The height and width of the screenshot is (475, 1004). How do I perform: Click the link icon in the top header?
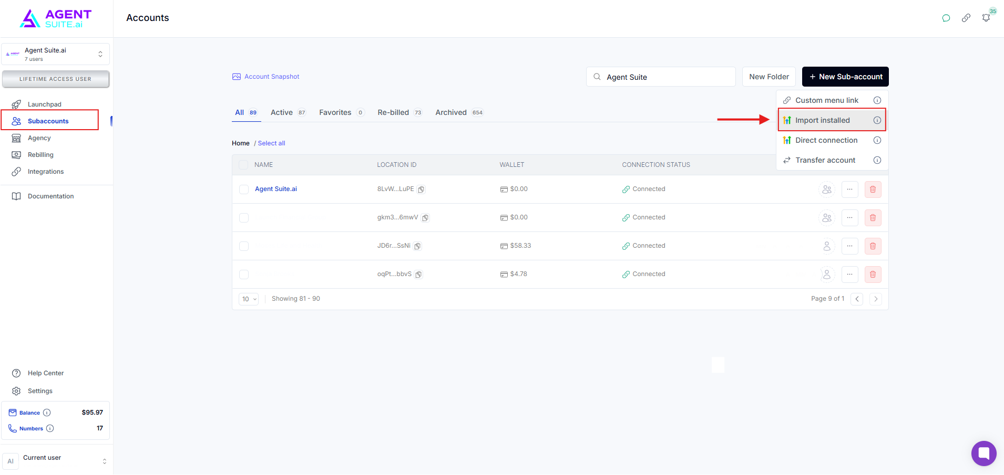(x=966, y=18)
